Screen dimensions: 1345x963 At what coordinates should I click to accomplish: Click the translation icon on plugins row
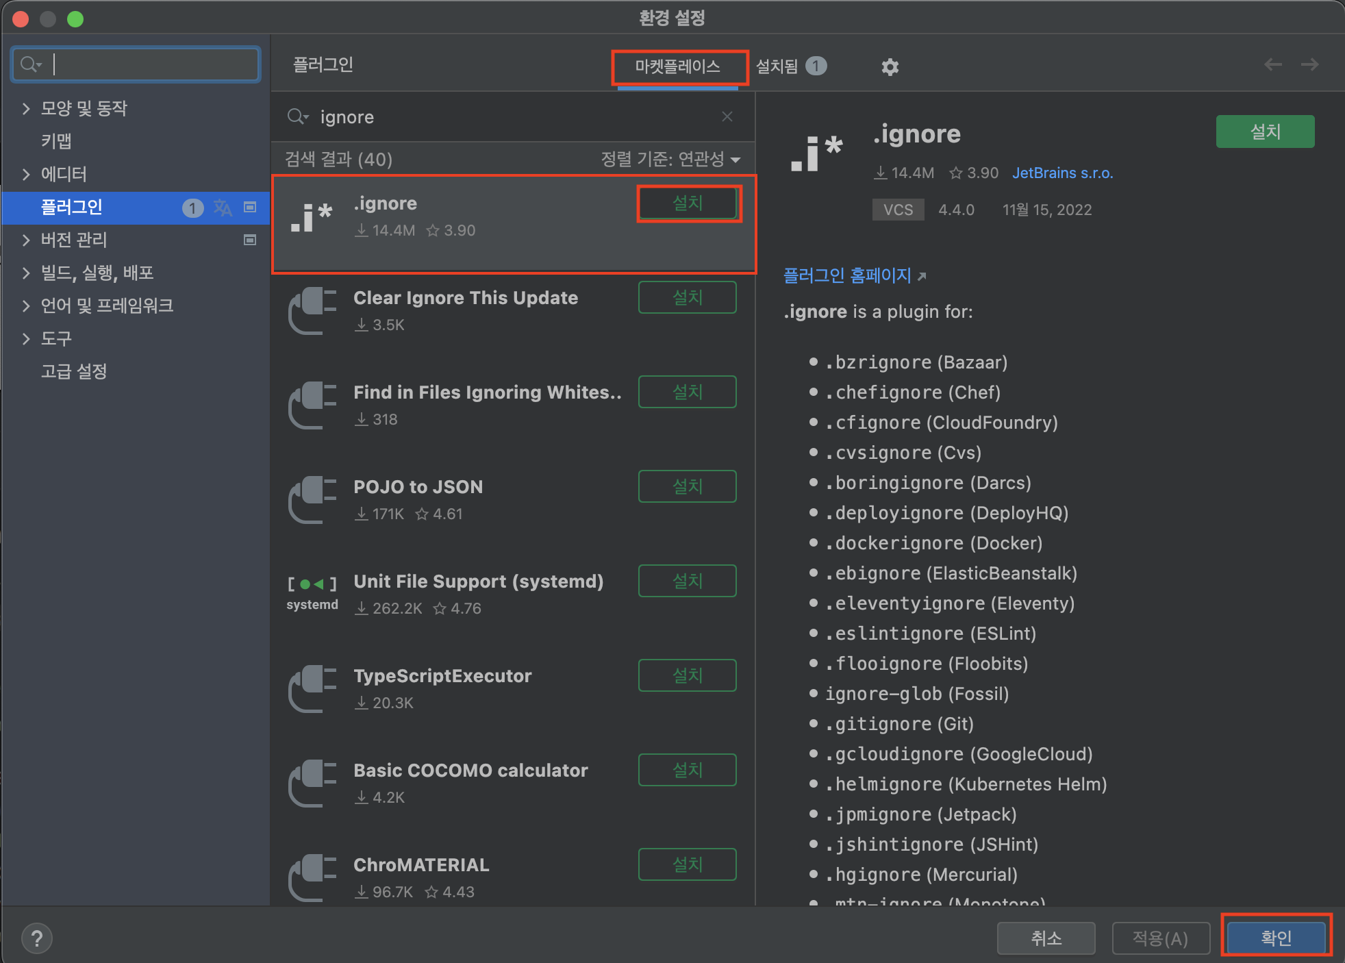(223, 207)
